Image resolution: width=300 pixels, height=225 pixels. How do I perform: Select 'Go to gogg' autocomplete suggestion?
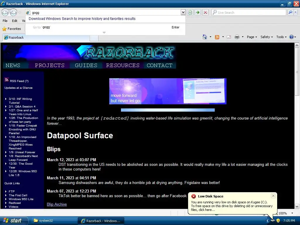[105, 27]
